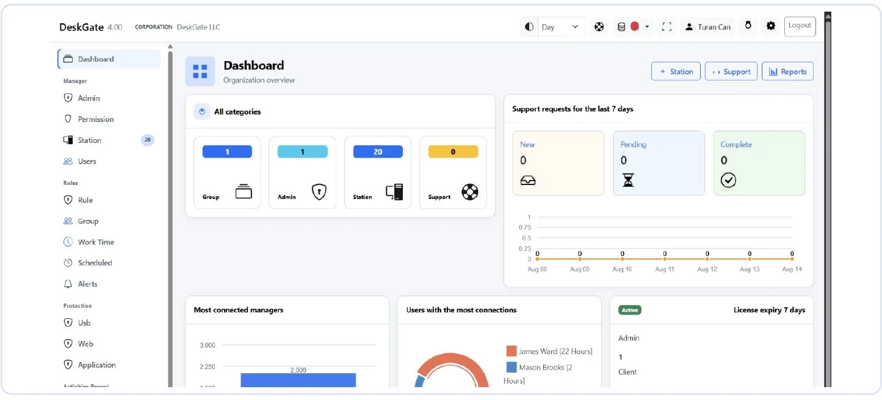882x400 pixels.
Task: Open Rule in the sidebar
Action: pyautogui.click(x=109, y=200)
